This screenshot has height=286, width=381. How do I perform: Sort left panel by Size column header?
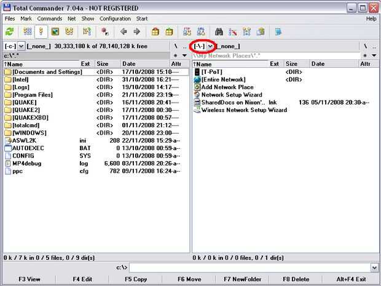point(108,64)
